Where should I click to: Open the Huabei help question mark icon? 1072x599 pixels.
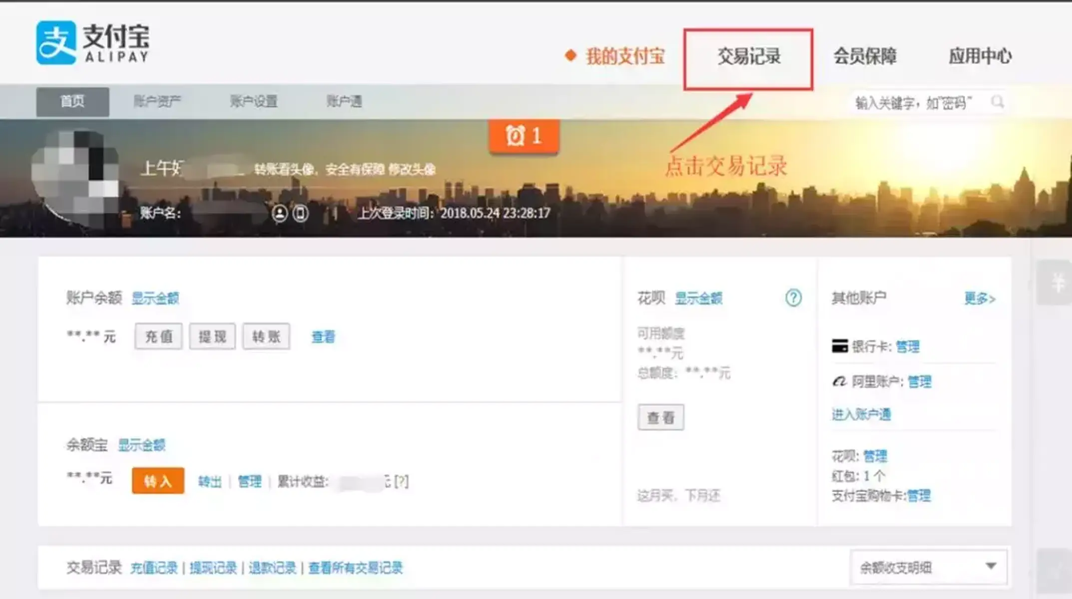click(792, 298)
